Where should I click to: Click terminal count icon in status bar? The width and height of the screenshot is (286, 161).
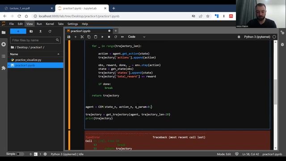pos(36,154)
